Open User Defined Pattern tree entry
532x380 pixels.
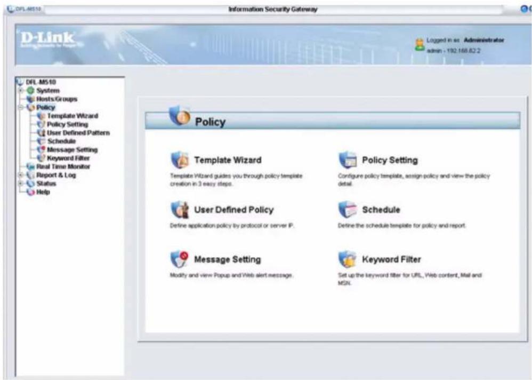pos(78,133)
